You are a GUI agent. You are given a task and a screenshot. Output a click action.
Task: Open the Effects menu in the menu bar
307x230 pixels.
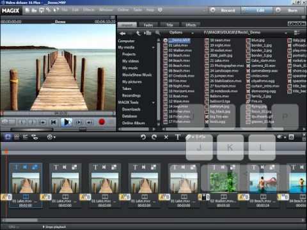[x=88, y=10]
